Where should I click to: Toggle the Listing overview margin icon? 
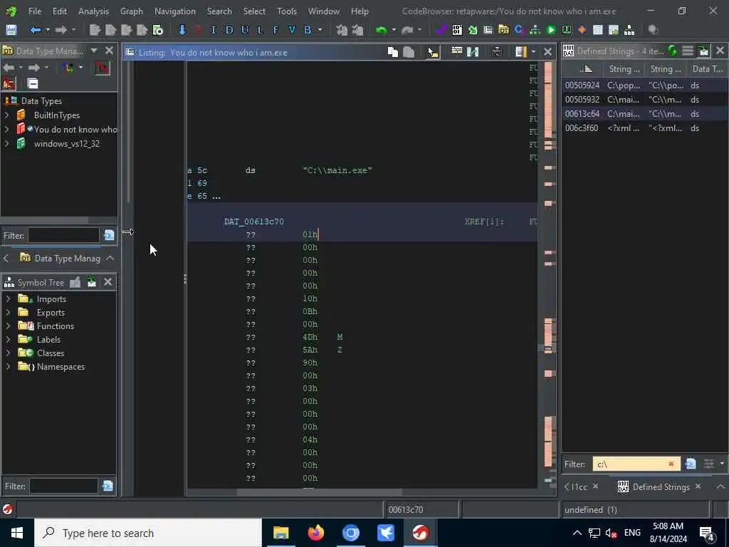pyautogui.click(x=520, y=51)
